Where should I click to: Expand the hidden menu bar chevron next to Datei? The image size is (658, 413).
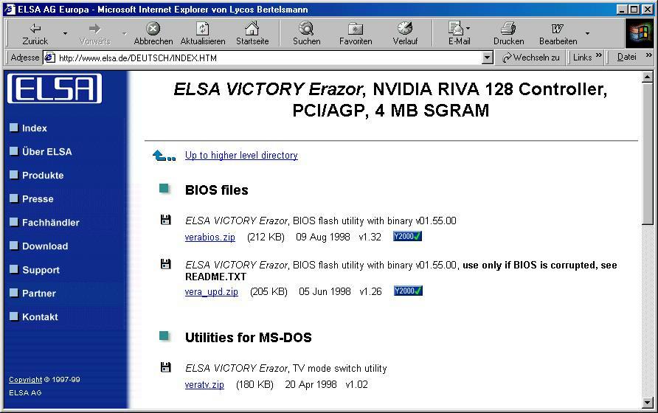648,55
